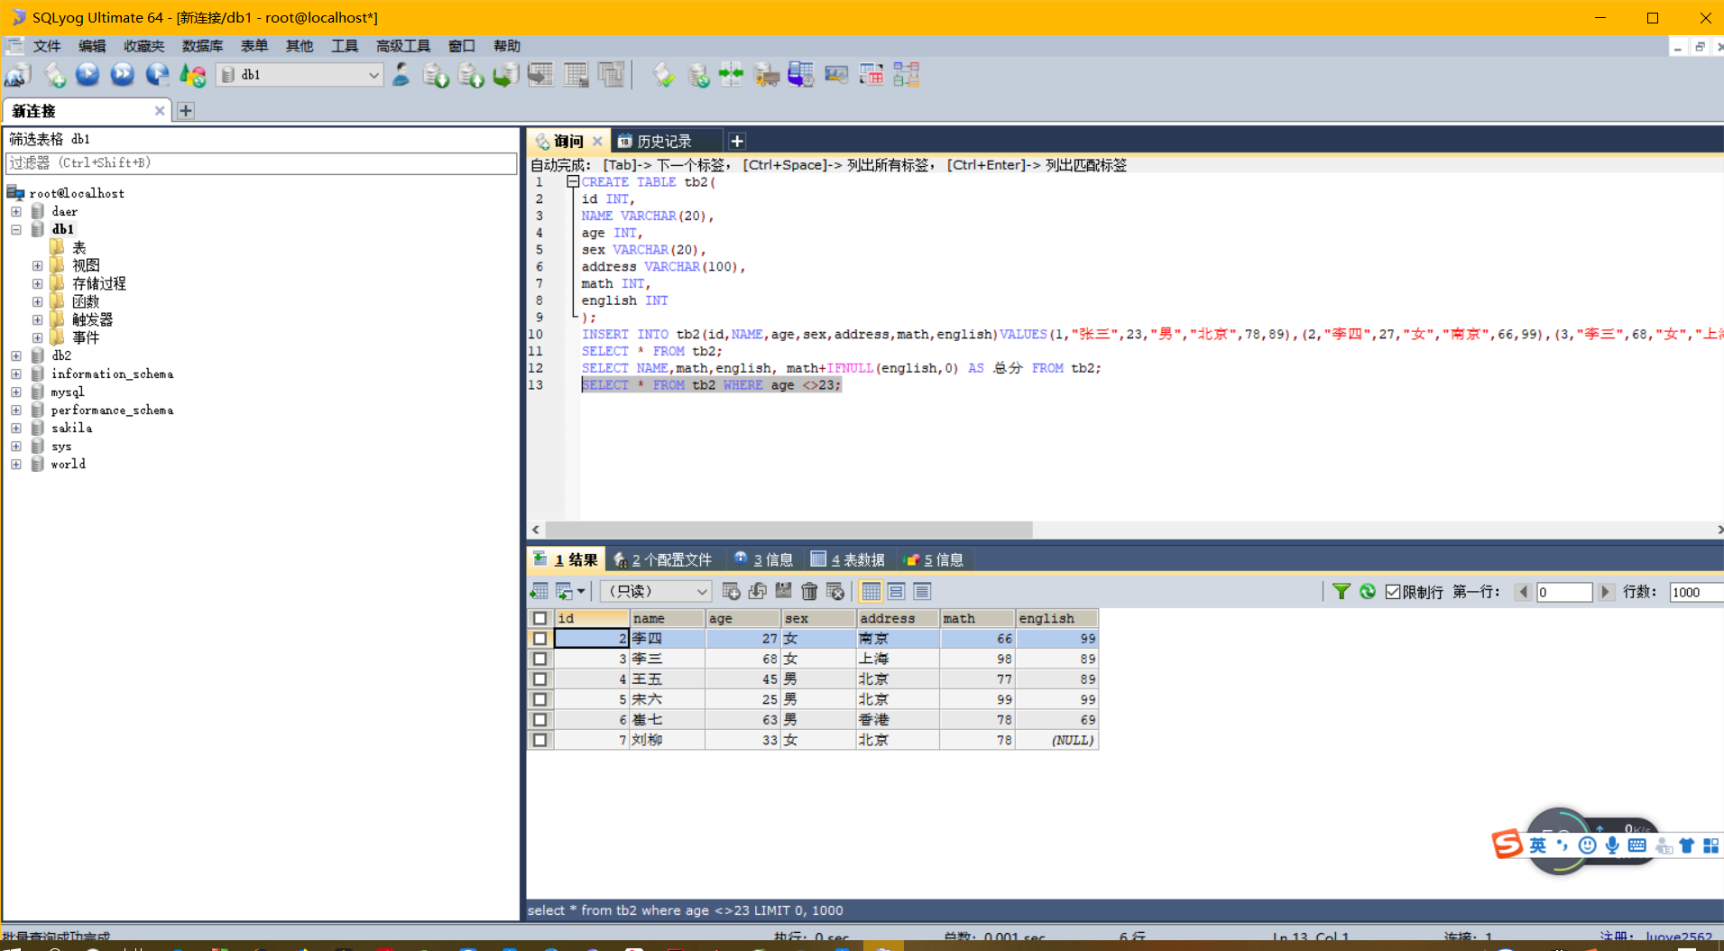Select the world database in tree
Viewport: 1724px width, 951px height.
[69, 464]
